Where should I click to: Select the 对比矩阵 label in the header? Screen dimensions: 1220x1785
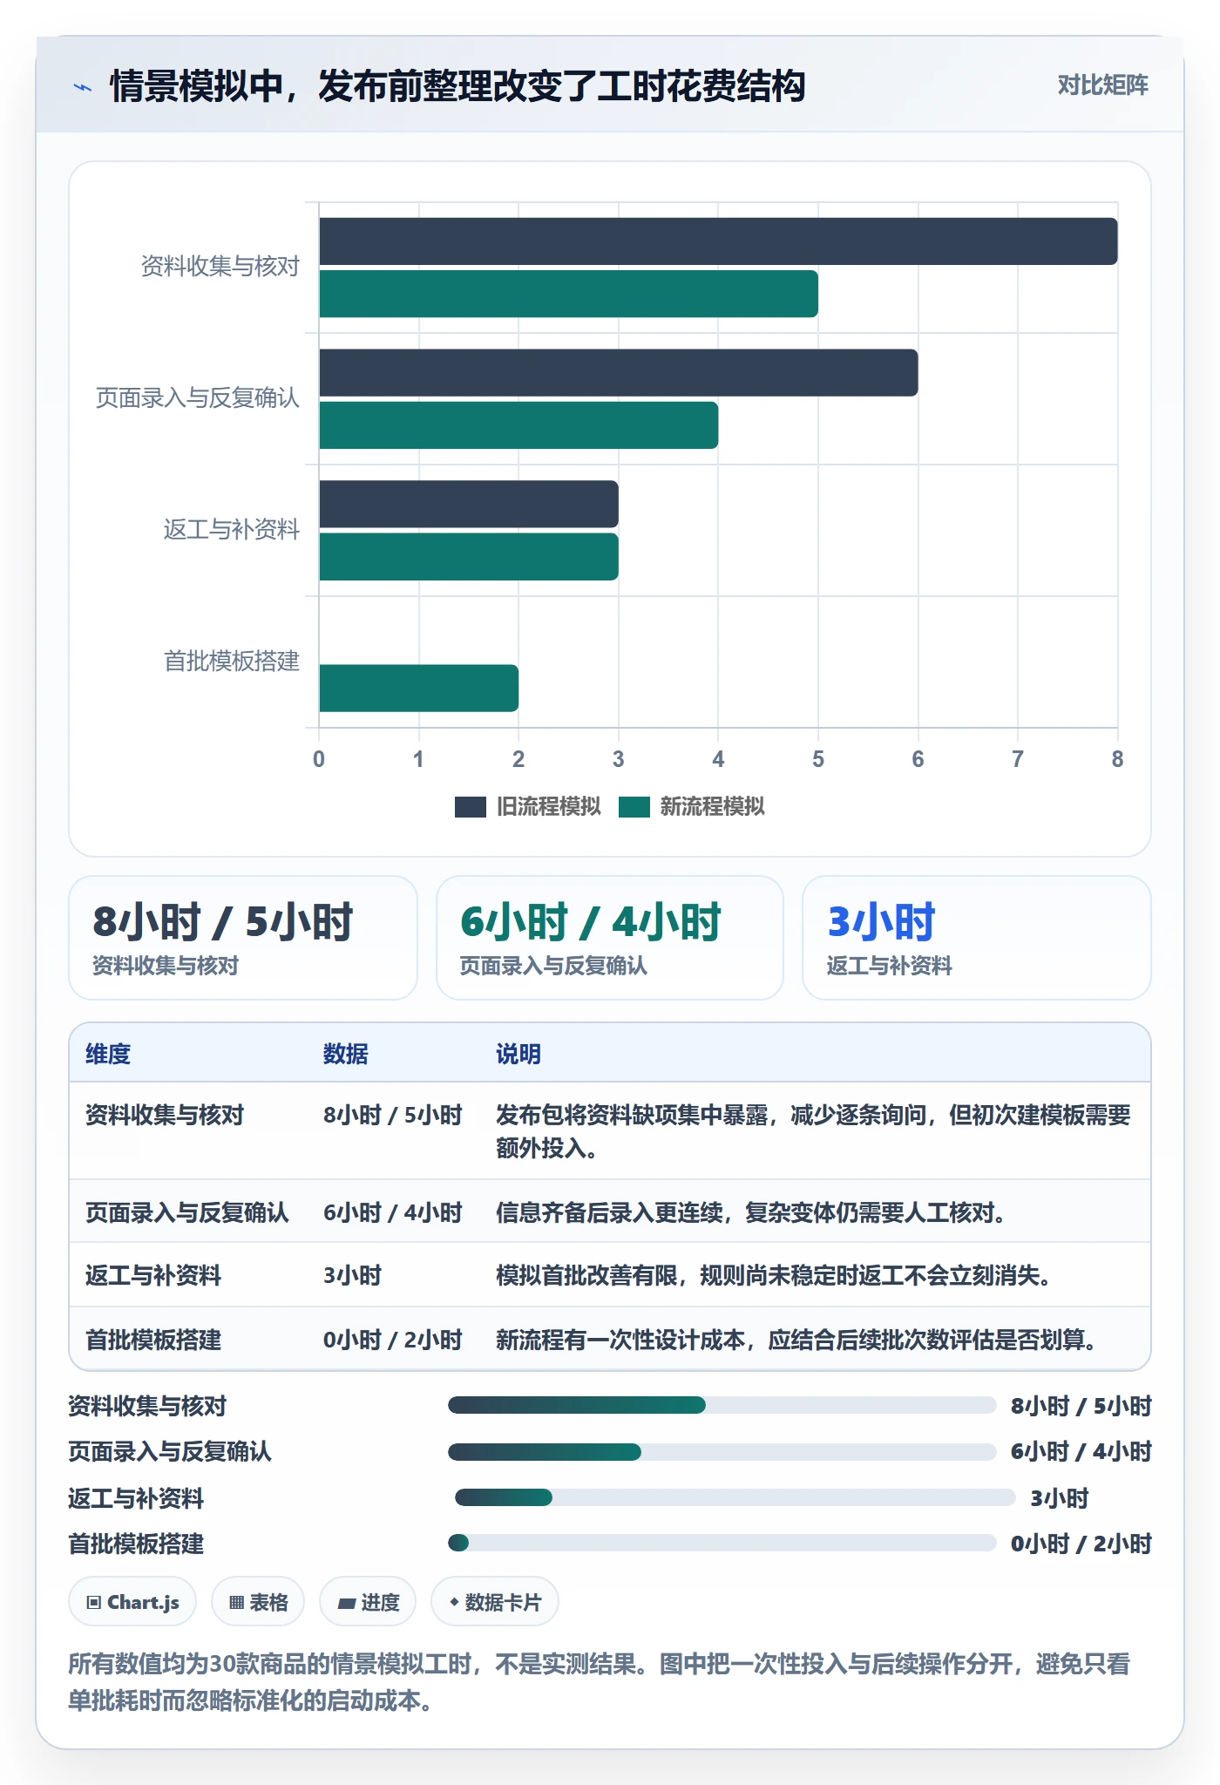click(x=1102, y=85)
